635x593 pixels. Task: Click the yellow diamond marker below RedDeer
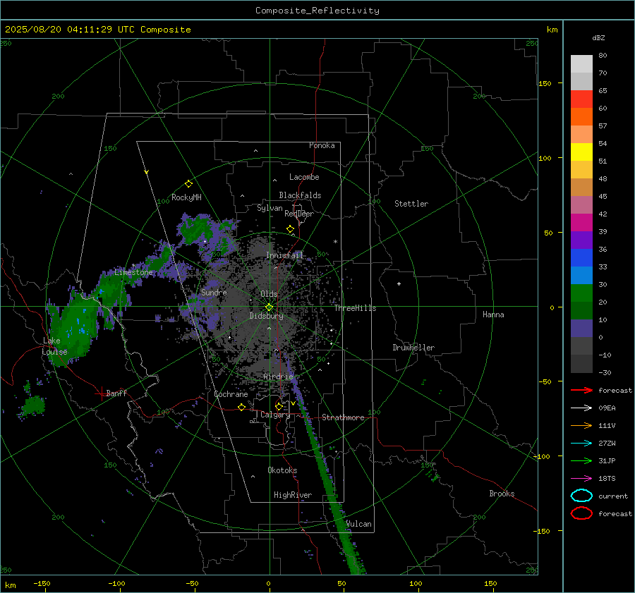[290, 229]
